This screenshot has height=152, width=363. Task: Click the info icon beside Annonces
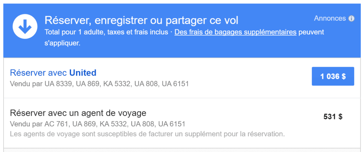351,18
